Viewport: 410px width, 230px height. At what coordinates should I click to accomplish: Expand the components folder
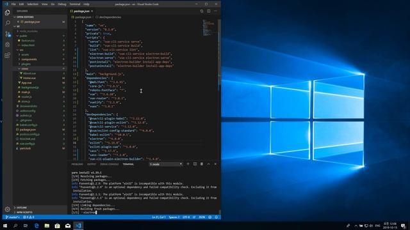[29, 59]
